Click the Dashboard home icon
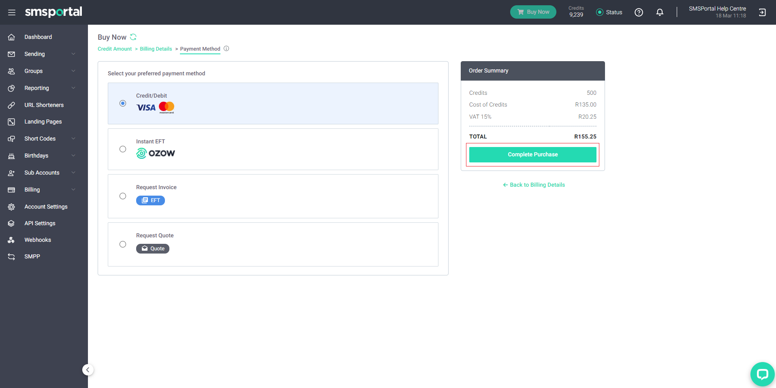Image resolution: width=776 pixels, height=388 pixels. (11, 37)
